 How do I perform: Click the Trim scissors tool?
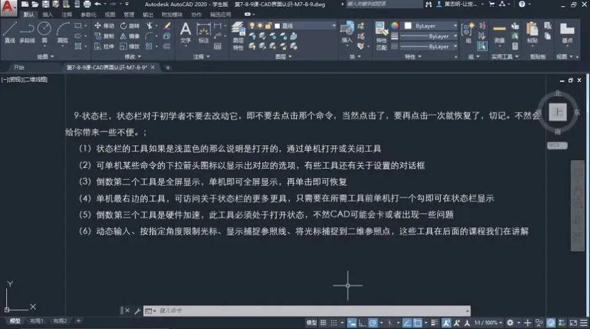coord(150,26)
